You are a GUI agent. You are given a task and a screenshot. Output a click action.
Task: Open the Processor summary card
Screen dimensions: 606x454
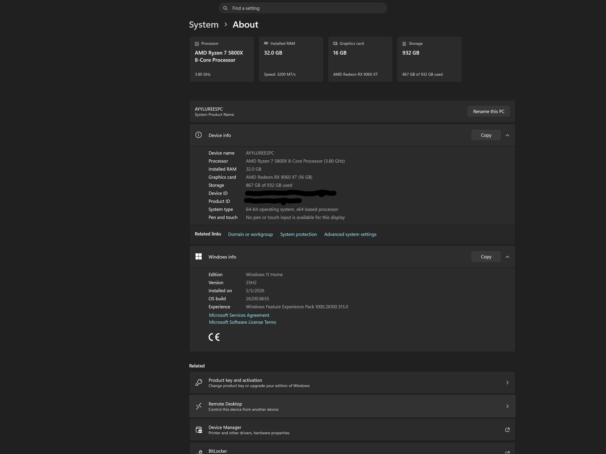point(222,59)
